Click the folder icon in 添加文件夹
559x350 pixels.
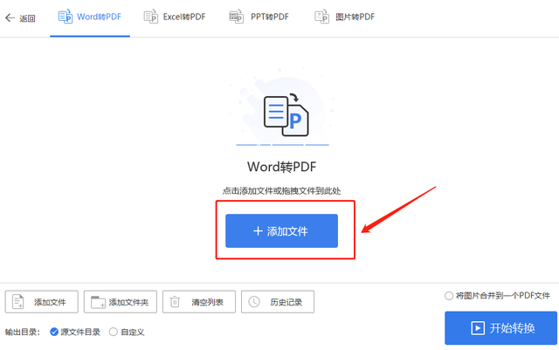[98, 302]
